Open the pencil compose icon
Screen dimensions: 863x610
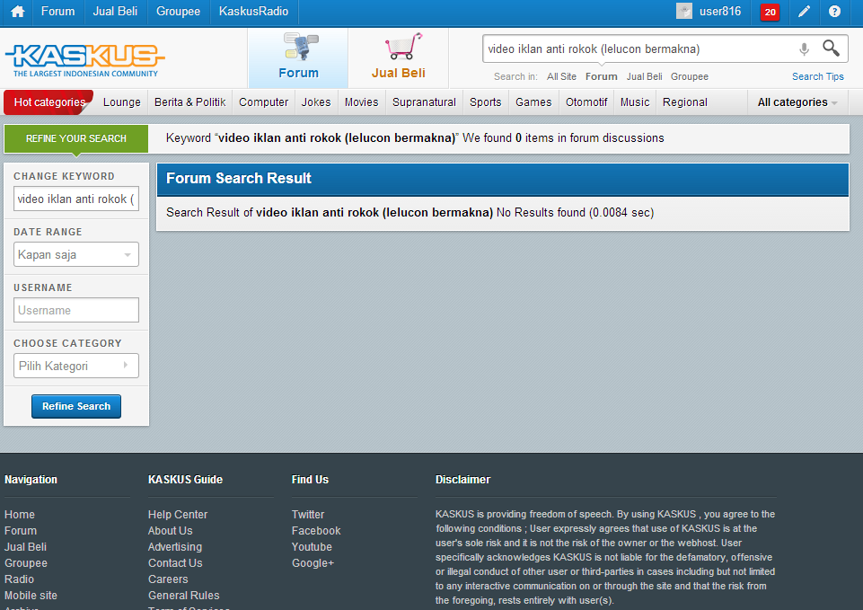(804, 12)
